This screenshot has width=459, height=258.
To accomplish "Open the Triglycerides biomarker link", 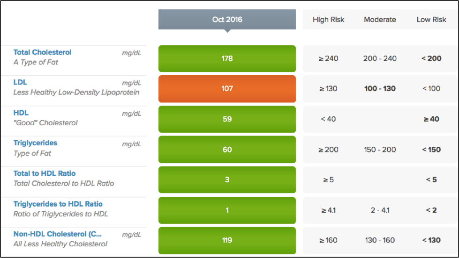I will pos(35,143).
